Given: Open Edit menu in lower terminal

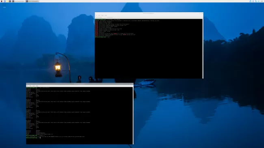Looking at the screenshot, I should pyautogui.click(x=30, y=86).
